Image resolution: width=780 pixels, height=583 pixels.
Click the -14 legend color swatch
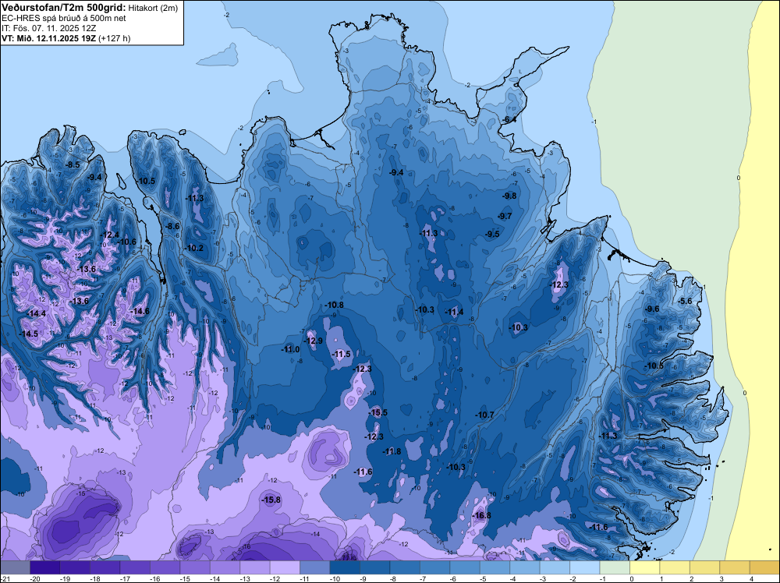click(x=225, y=567)
